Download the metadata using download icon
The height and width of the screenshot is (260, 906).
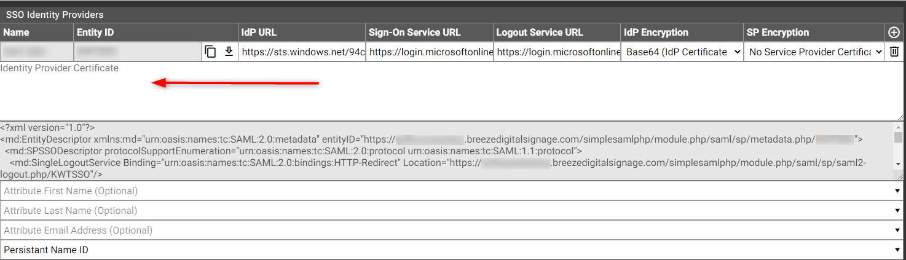point(229,52)
